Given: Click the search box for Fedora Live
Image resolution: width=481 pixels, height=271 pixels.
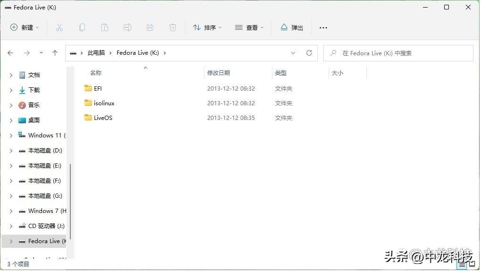Looking at the screenshot, I should point(398,53).
